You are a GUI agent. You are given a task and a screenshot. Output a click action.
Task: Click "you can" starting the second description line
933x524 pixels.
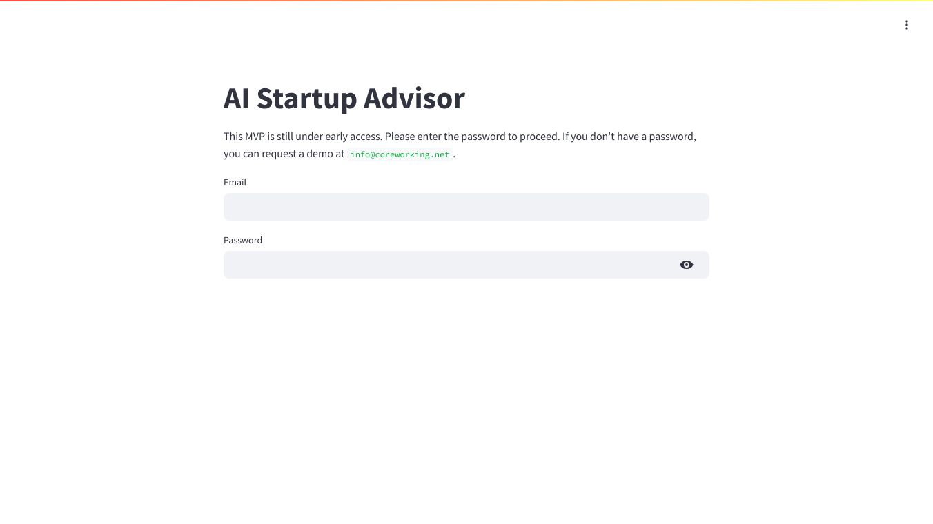pyautogui.click(x=241, y=154)
